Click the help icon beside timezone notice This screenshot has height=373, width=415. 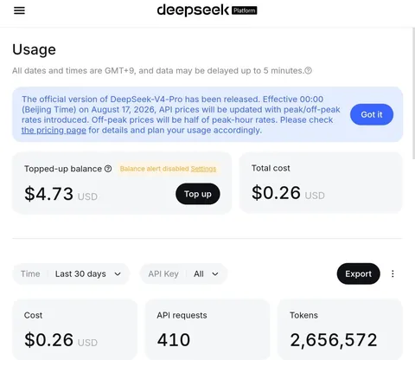(x=309, y=71)
